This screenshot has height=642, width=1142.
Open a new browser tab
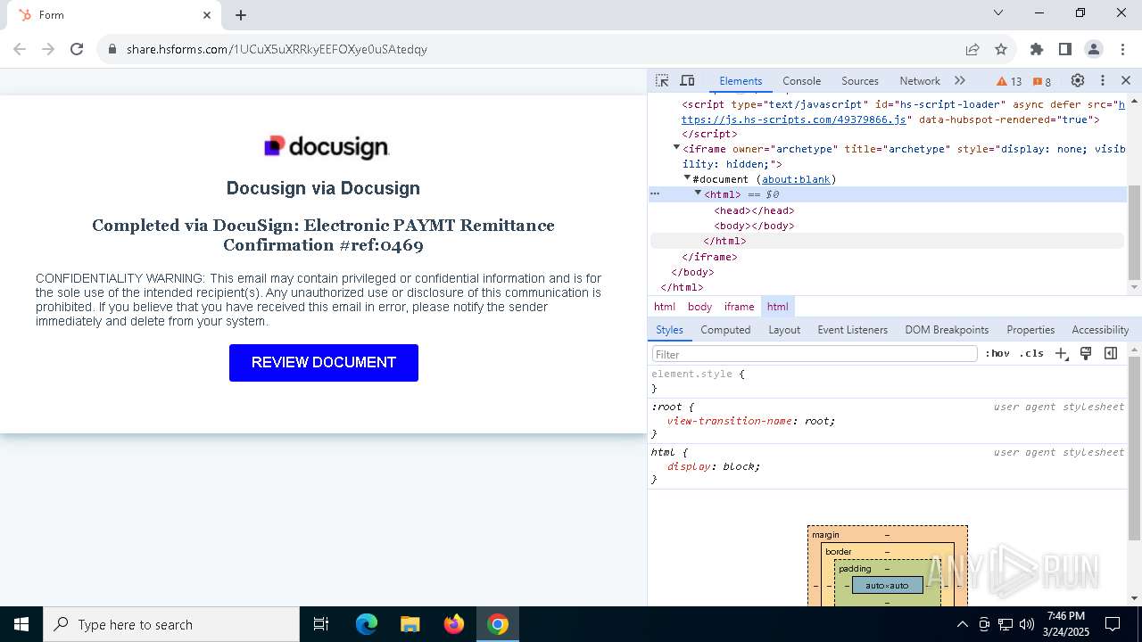[241, 15]
